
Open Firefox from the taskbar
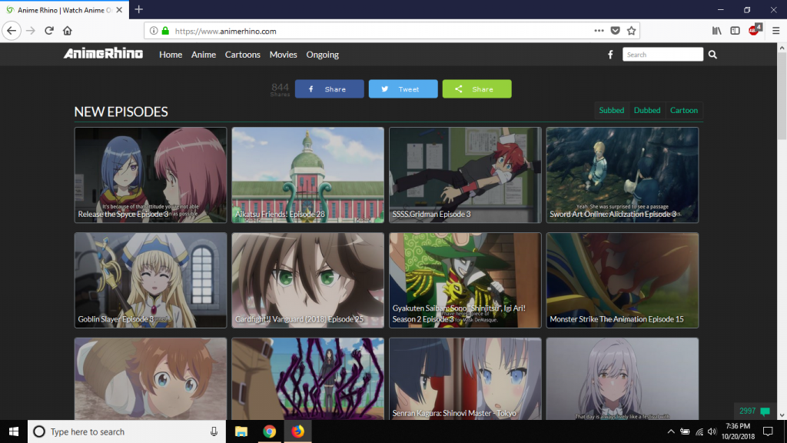(x=297, y=431)
